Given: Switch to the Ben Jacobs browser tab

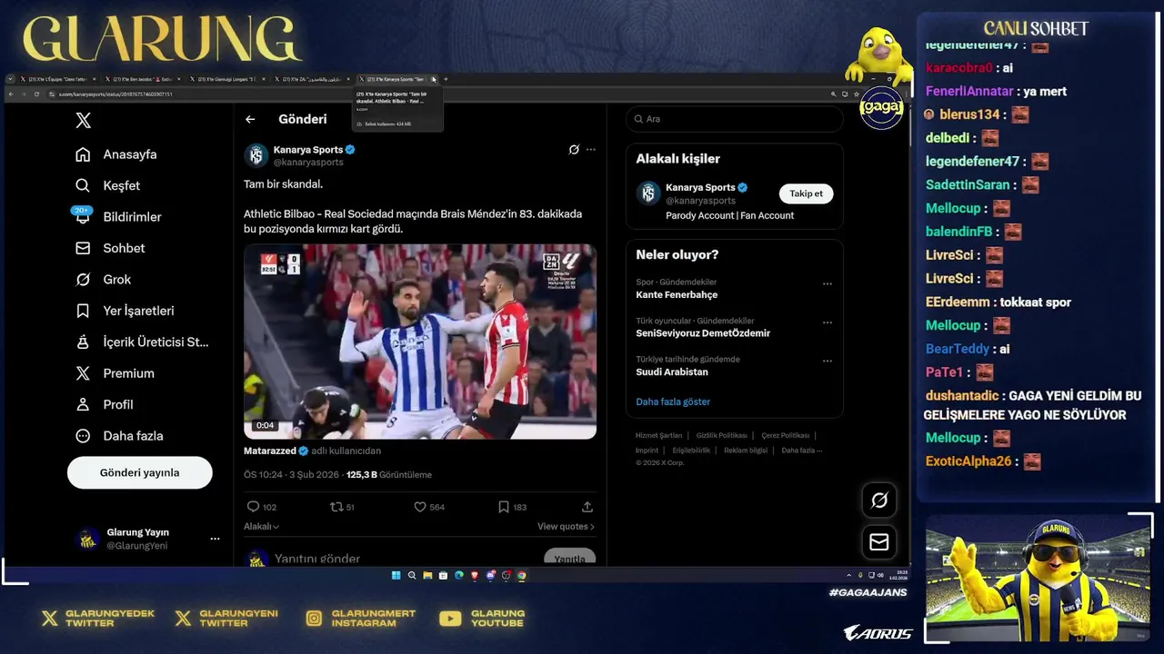Looking at the screenshot, I should [x=143, y=79].
